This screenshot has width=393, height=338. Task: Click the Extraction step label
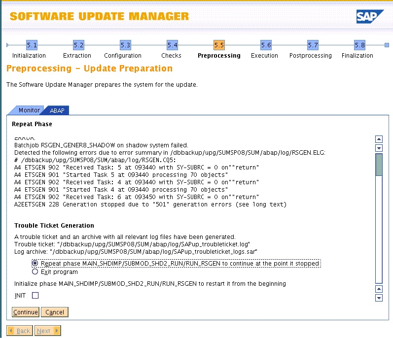tap(77, 56)
